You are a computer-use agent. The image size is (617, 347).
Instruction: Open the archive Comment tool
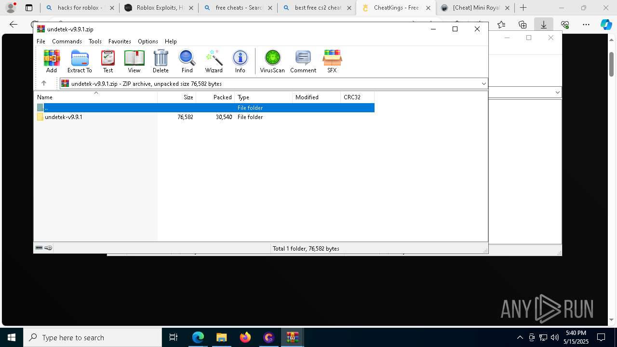[303, 61]
